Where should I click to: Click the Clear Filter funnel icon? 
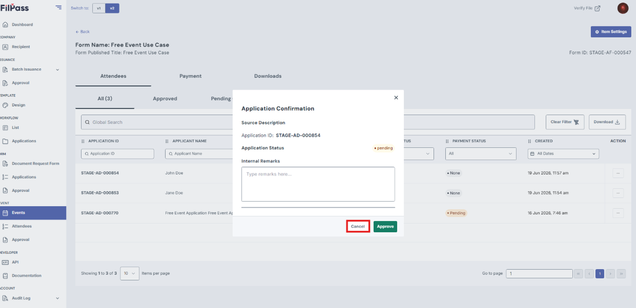pyautogui.click(x=576, y=122)
